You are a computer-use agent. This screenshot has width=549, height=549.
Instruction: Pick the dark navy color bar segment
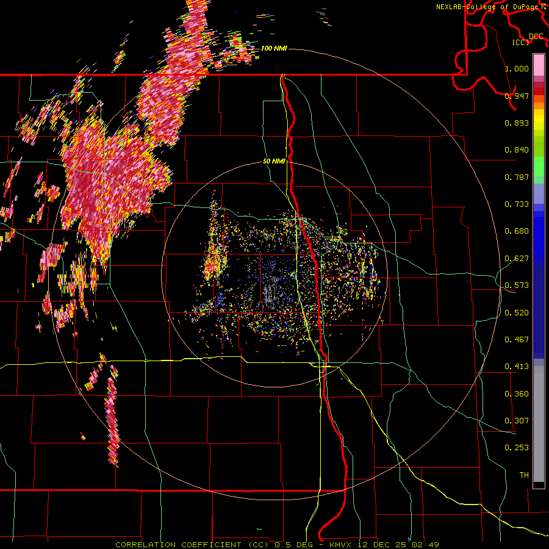coord(539,312)
